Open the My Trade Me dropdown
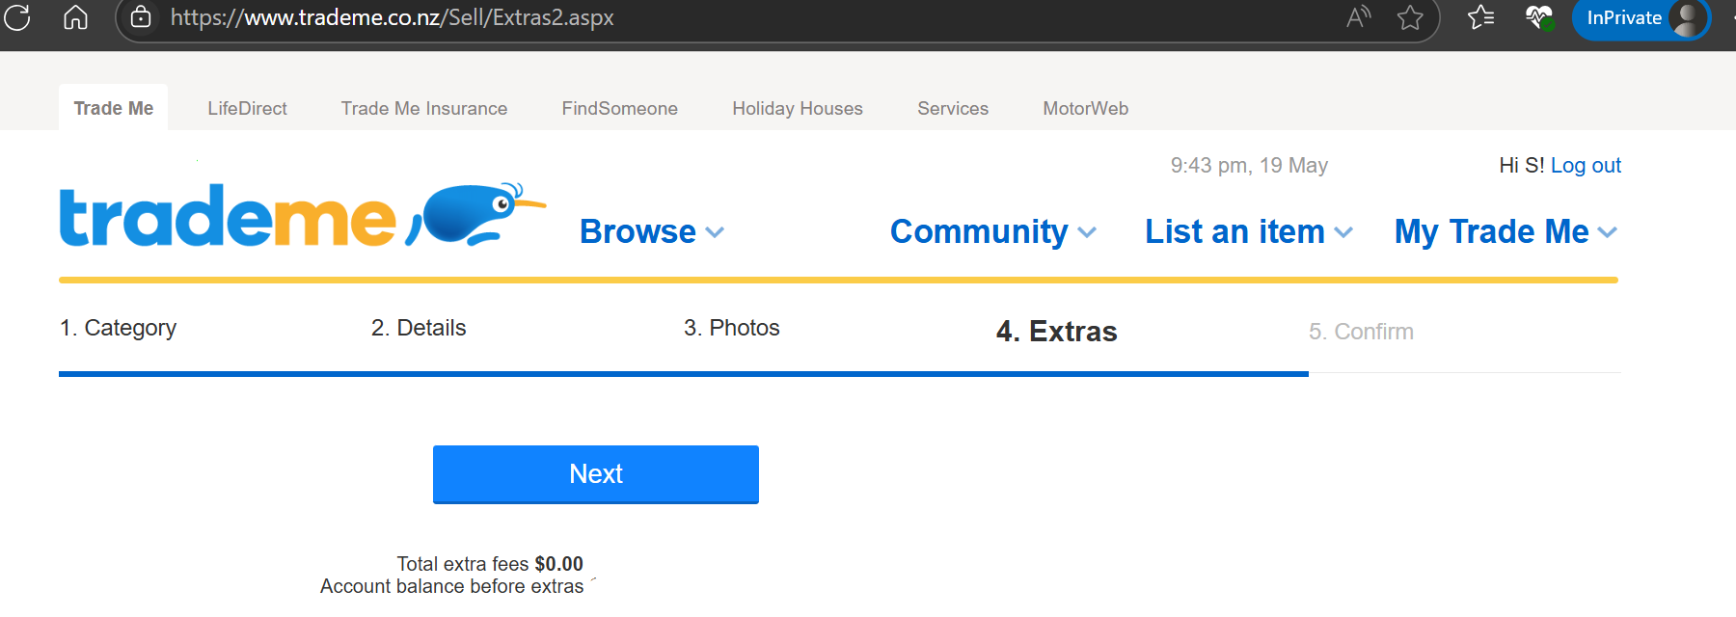The image size is (1736, 617). [x=1505, y=231]
